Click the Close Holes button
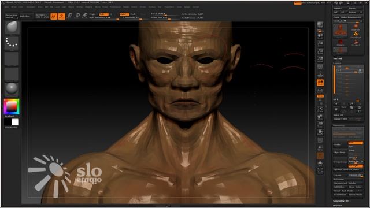This screenshot has width=370, height=208. (x=356, y=187)
